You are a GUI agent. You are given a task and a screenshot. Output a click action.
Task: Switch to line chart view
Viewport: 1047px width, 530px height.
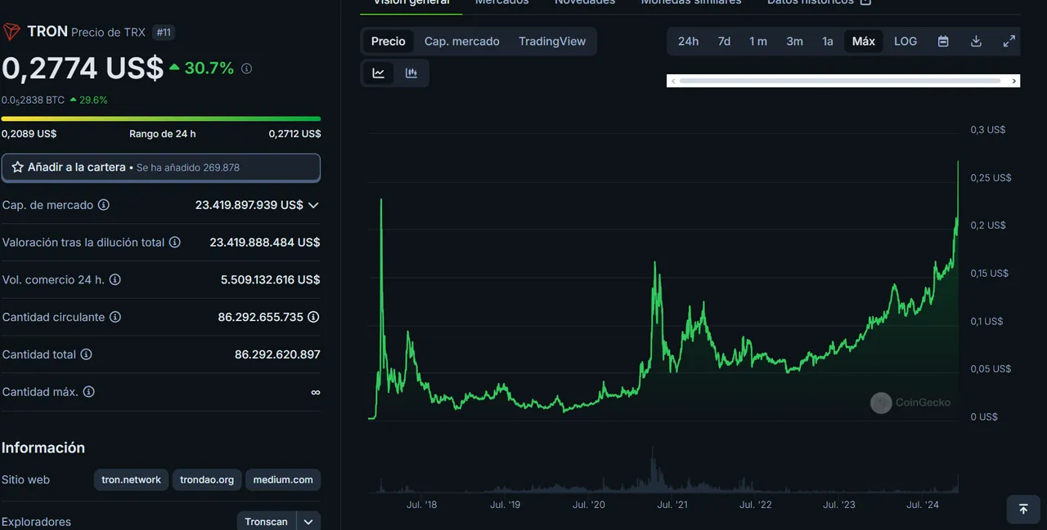(379, 73)
